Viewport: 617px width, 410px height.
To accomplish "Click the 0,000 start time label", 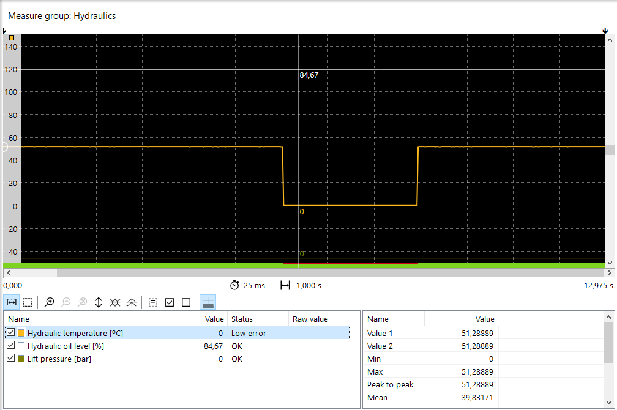I will click(x=13, y=286).
